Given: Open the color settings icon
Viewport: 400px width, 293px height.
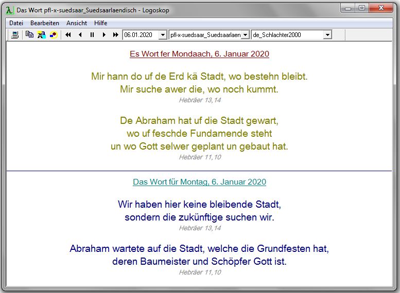Looking at the screenshot, I should [54, 34].
